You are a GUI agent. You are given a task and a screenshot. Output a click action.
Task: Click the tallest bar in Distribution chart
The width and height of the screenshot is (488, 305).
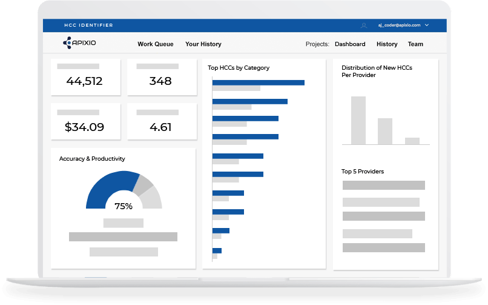pyautogui.click(x=358, y=120)
